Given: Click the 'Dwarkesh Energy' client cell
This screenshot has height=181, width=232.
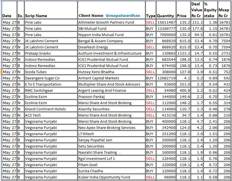Looking at the screenshot, I should (111, 47).
